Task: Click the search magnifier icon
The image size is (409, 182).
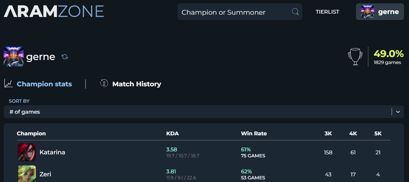Action: click(295, 12)
